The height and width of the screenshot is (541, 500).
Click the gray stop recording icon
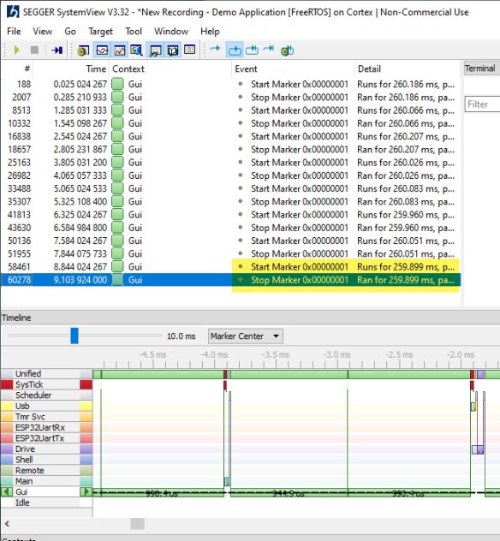coord(34,50)
